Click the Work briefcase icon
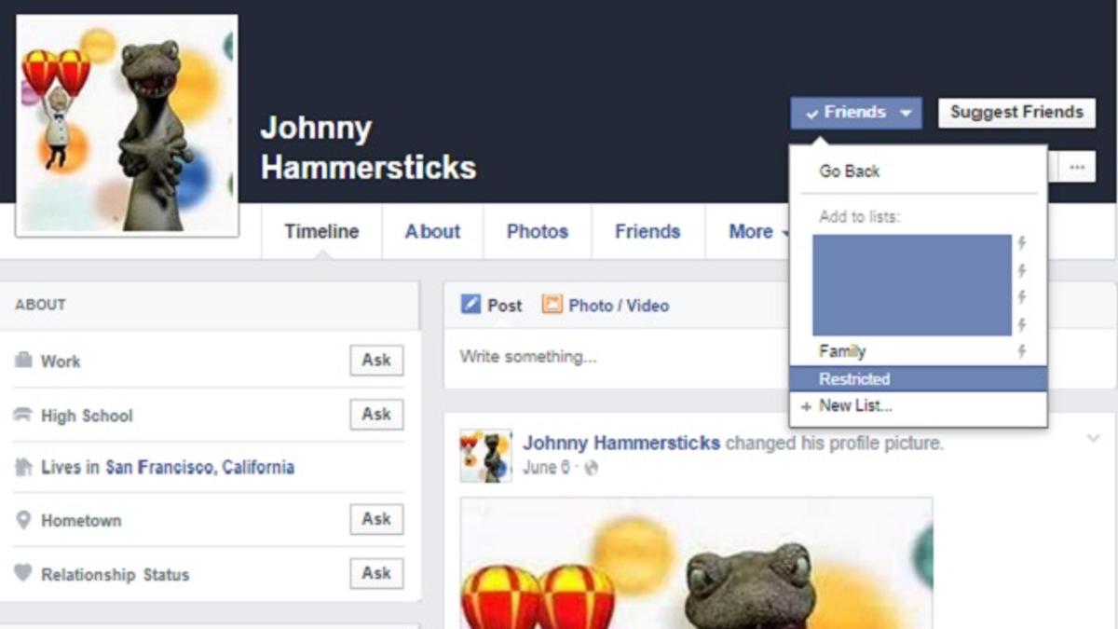The image size is (1118, 629). [x=23, y=361]
